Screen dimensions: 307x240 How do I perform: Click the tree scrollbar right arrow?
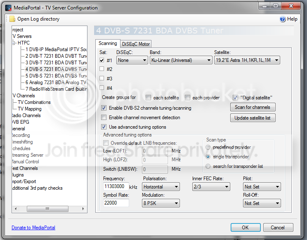click(x=83, y=209)
